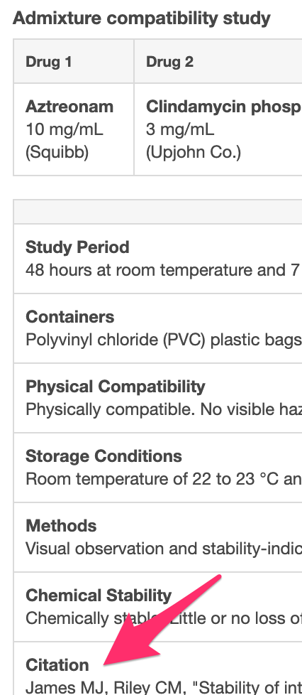The width and height of the screenshot is (302, 695).
Task: Open the James MJ, Riley CM citation reference
Action: pyautogui.click(x=164, y=688)
